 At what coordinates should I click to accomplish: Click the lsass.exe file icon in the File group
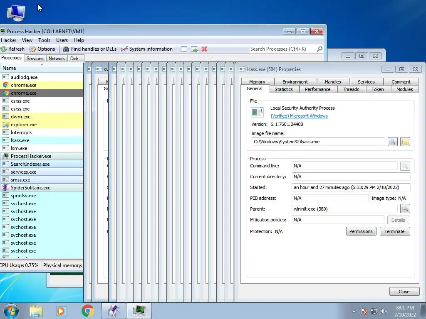click(x=257, y=112)
